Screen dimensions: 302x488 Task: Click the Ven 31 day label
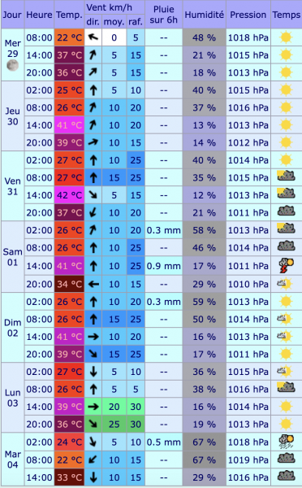(12, 186)
